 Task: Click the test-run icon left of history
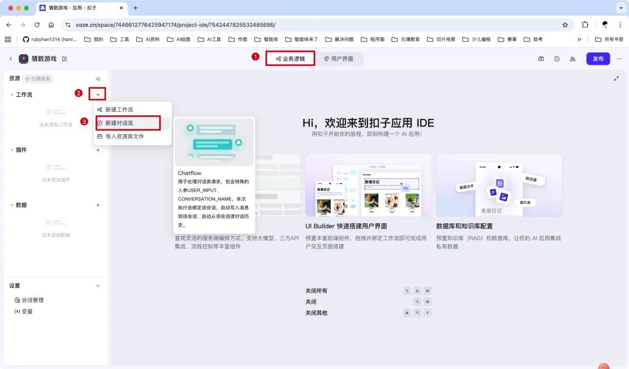coord(541,59)
